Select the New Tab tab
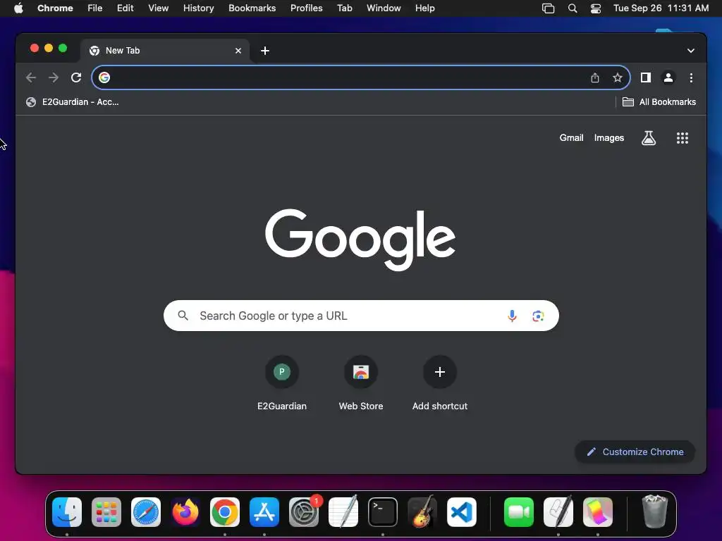This screenshot has width=722, height=541. [x=165, y=51]
